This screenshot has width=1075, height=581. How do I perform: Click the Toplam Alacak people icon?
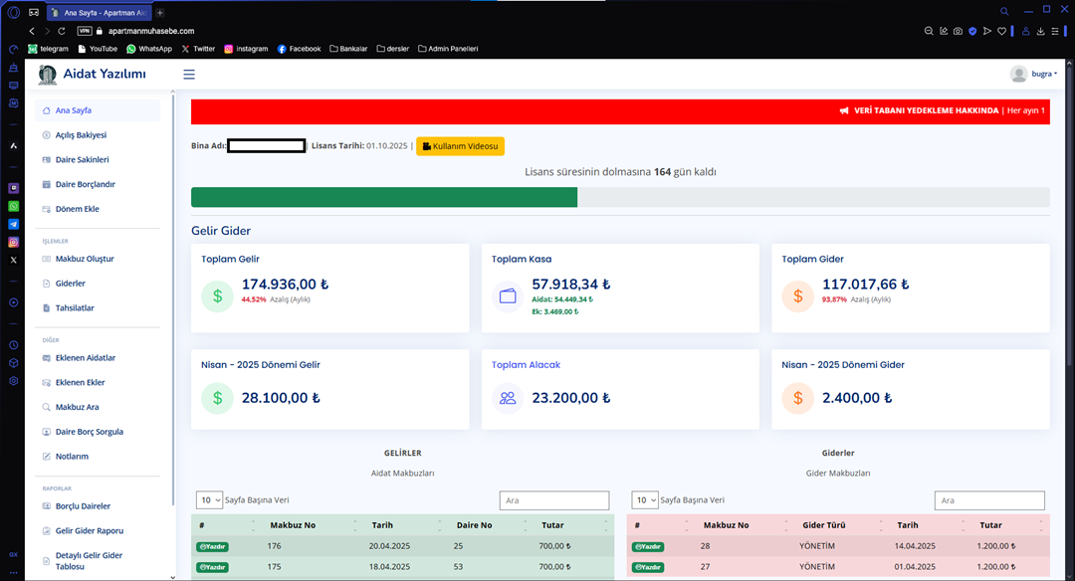[x=509, y=398]
